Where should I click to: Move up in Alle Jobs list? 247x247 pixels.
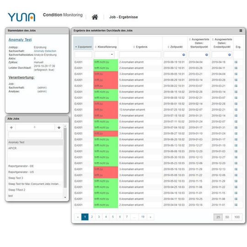tap(11, 128)
